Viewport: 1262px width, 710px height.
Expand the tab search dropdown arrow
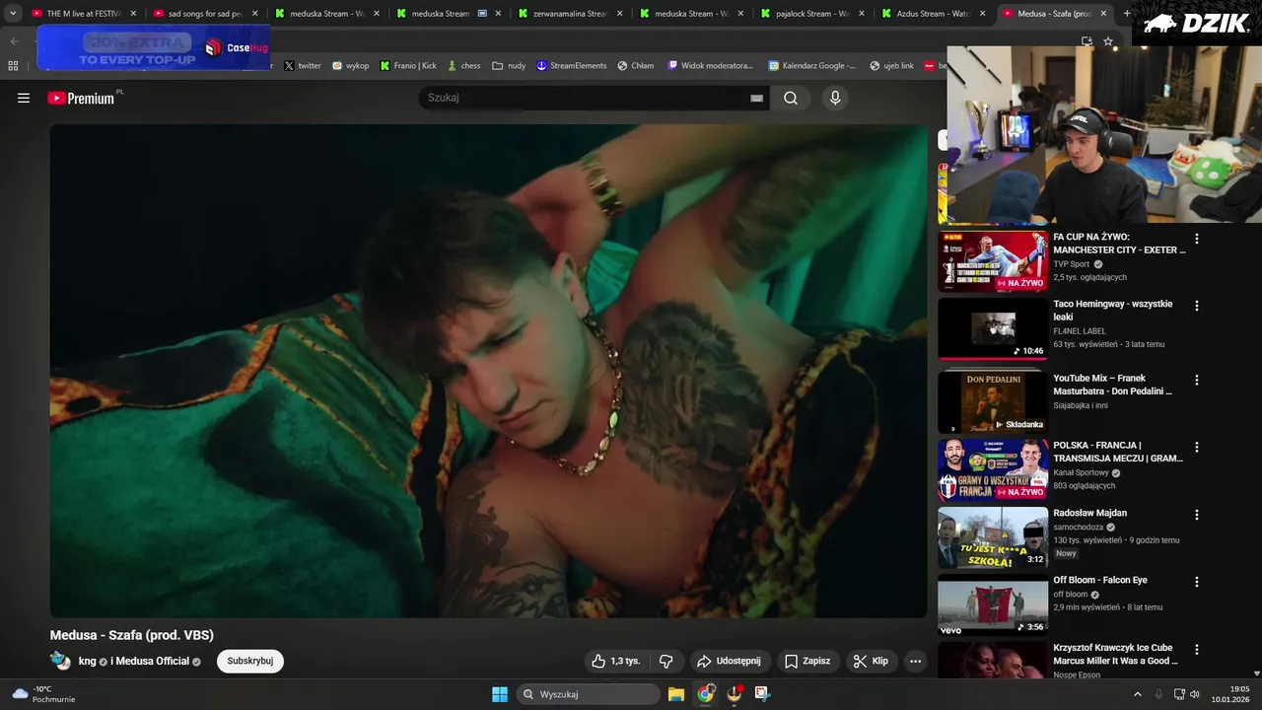pos(12,14)
